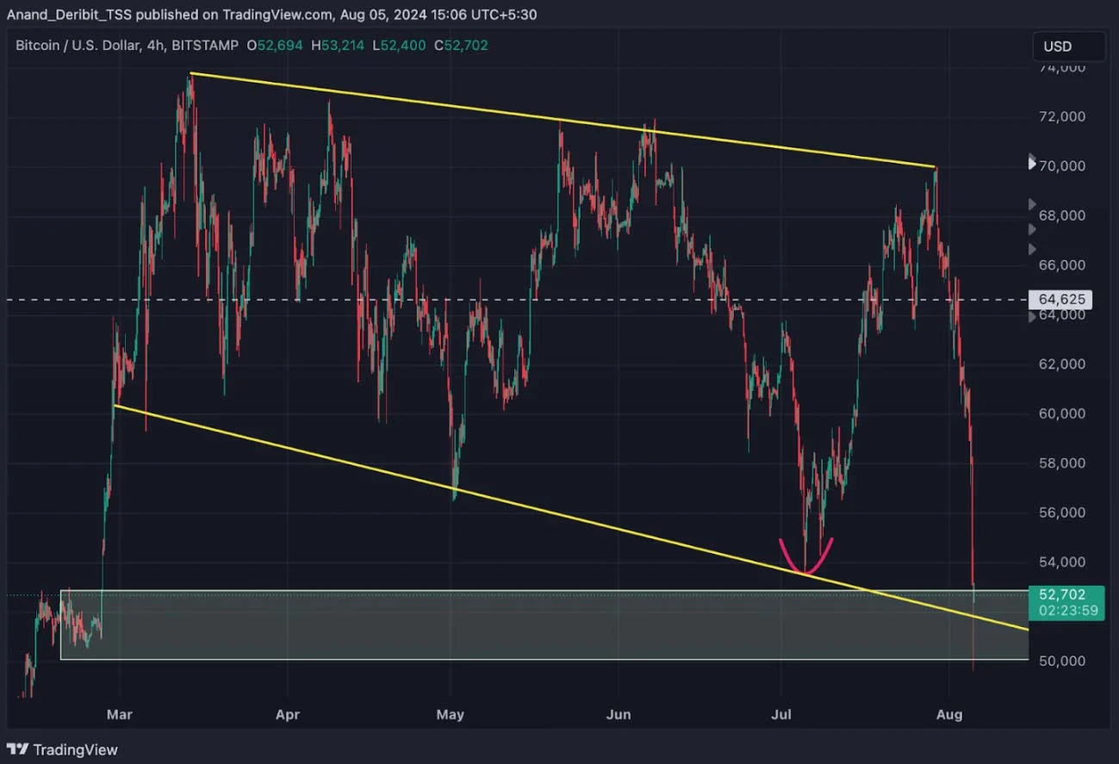Click the open value O52,694

(x=275, y=45)
